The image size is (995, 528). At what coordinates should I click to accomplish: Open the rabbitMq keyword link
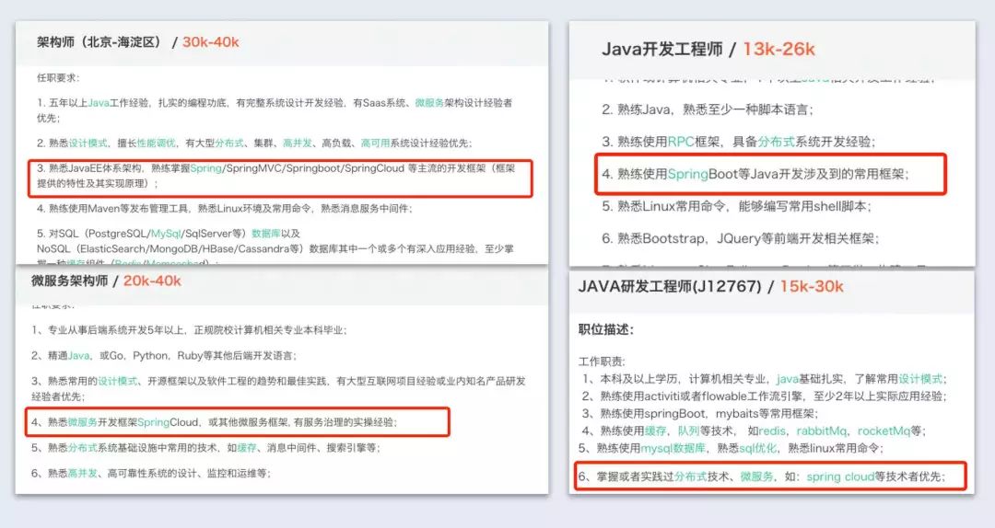(x=821, y=431)
